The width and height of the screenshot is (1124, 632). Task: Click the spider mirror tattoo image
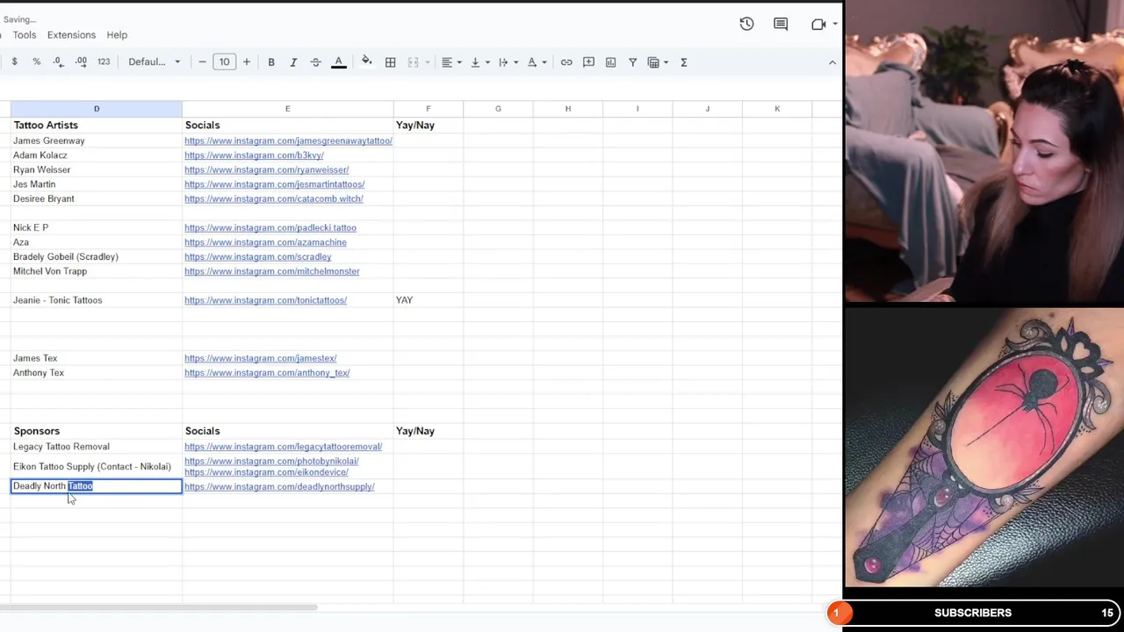984,447
